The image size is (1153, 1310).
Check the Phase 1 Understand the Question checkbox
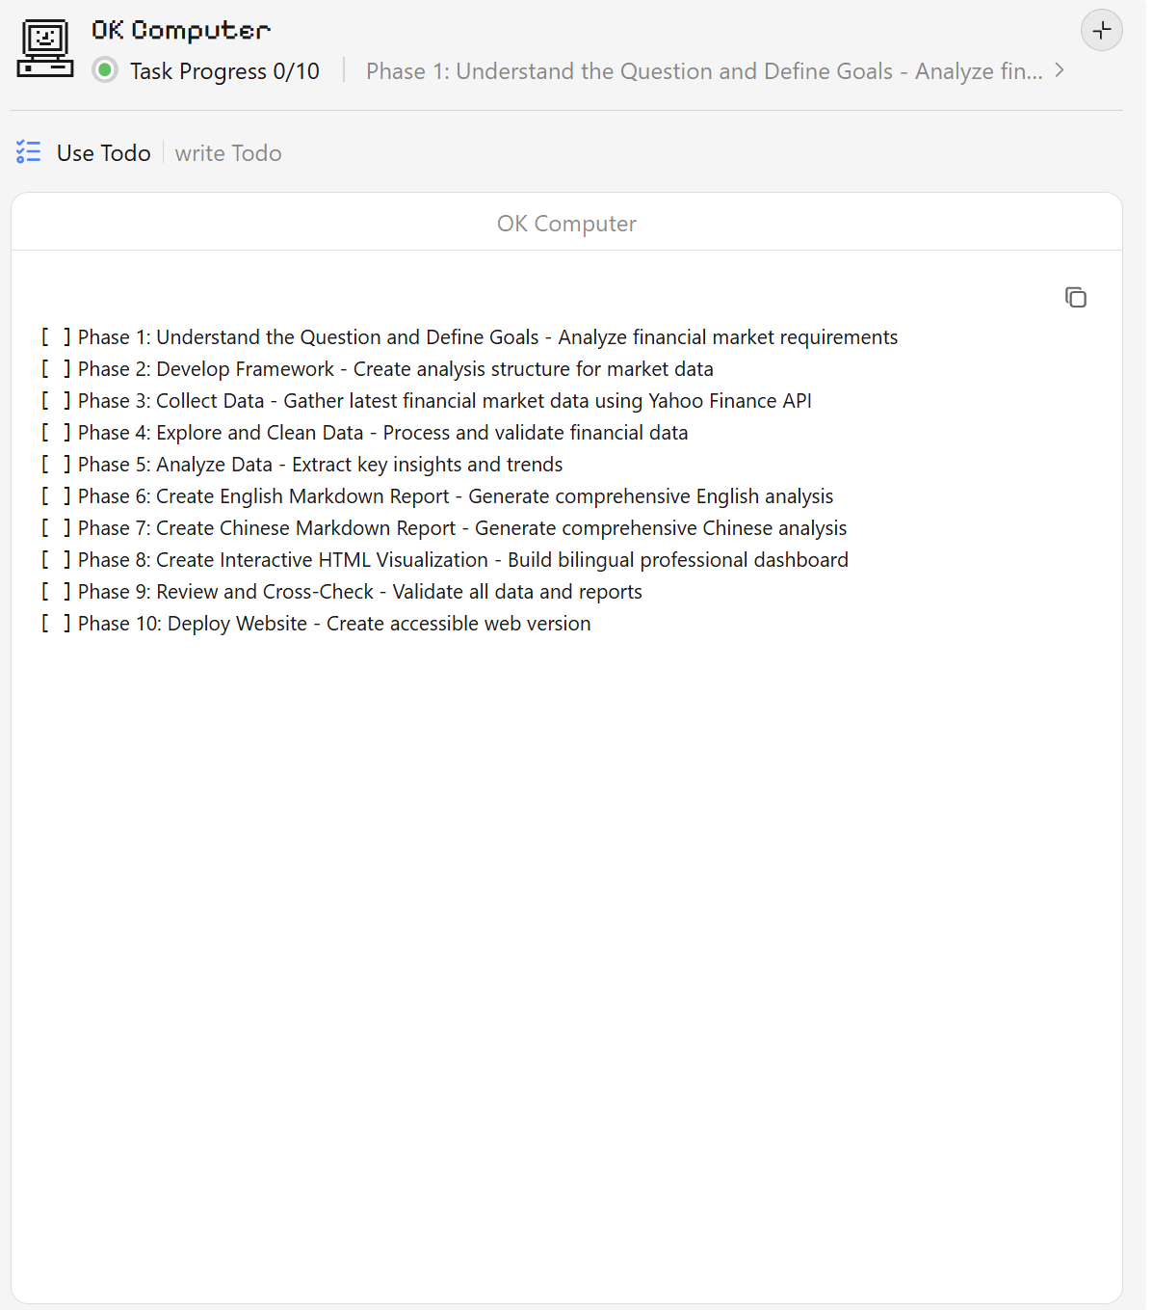coord(55,337)
